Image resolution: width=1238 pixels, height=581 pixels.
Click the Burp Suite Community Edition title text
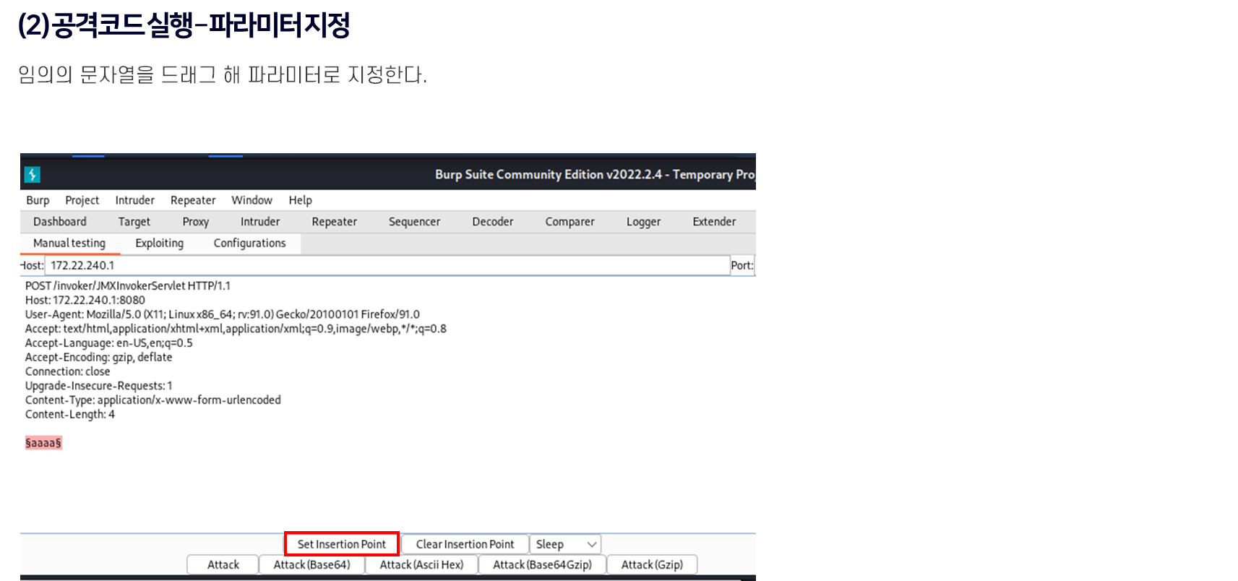595,174
